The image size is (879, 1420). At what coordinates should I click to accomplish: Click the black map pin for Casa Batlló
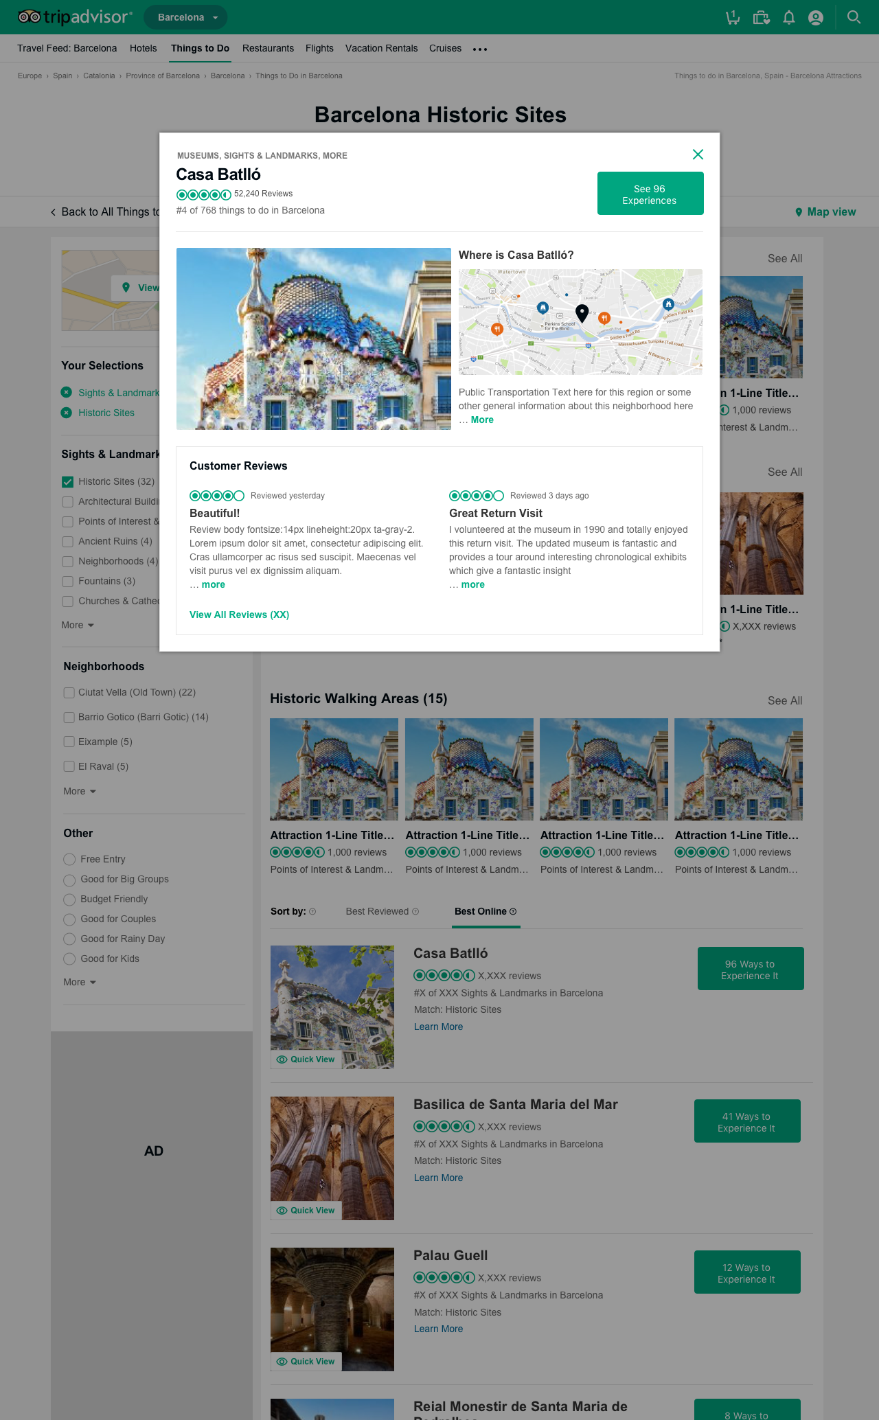[x=582, y=313]
